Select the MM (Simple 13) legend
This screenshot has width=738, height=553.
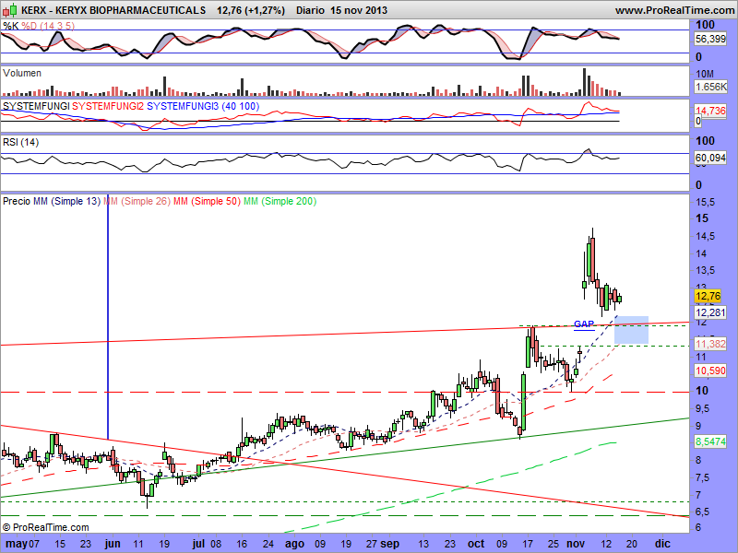(66, 201)
